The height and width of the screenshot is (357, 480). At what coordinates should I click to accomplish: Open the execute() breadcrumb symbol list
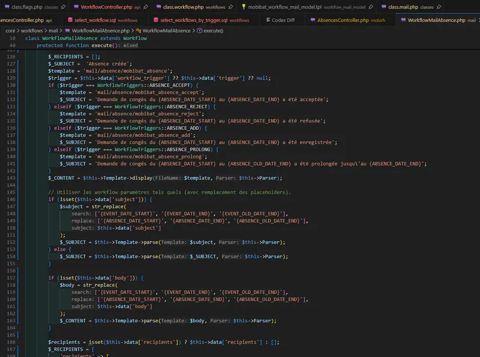(x=214, y=31)
